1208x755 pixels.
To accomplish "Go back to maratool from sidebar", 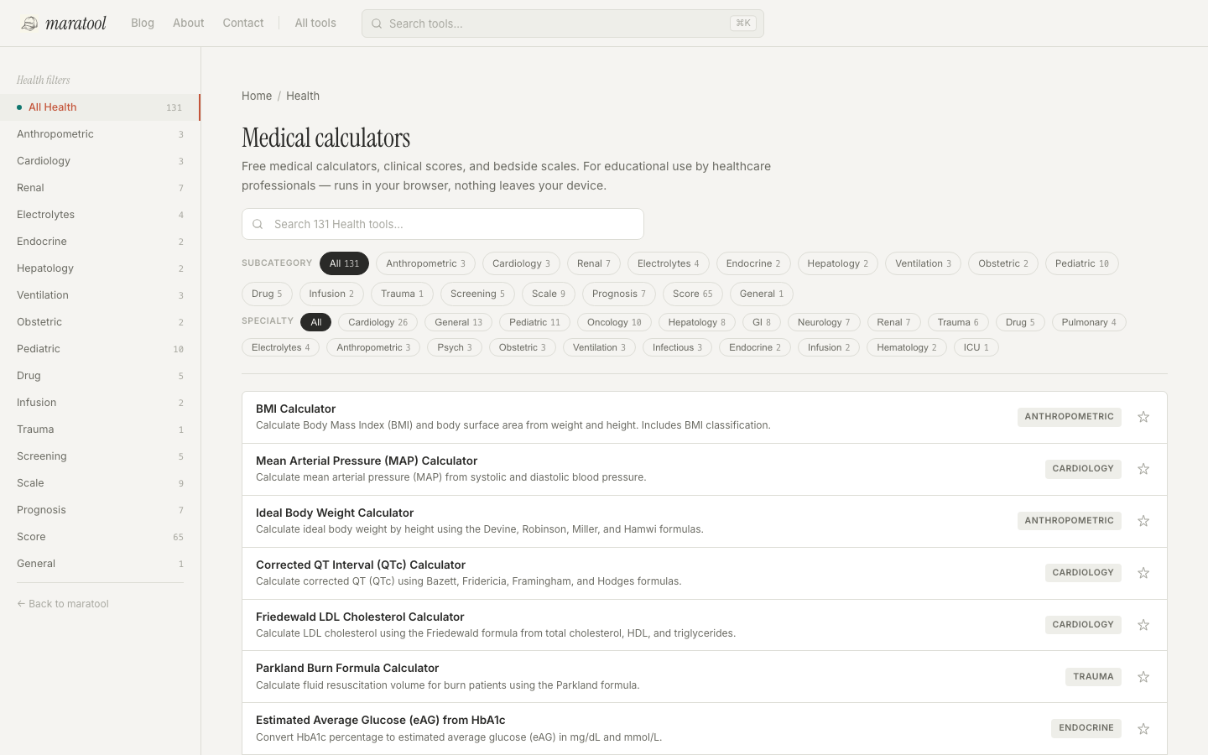I will tap(63, 604).
